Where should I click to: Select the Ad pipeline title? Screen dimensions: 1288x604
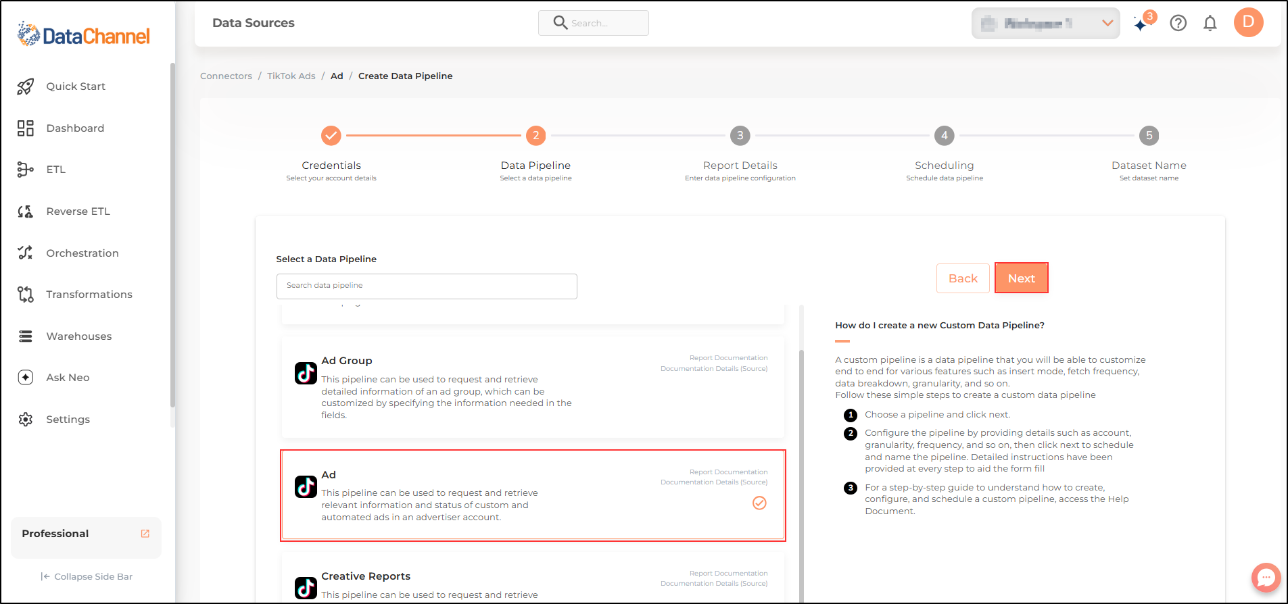coord(329,475)
